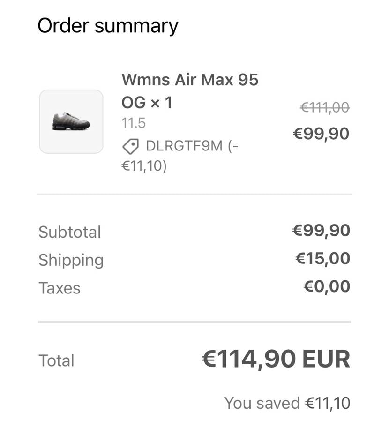Click the €114,90 EUR total amount
The image size is (389, 435).
pos(276,360)
